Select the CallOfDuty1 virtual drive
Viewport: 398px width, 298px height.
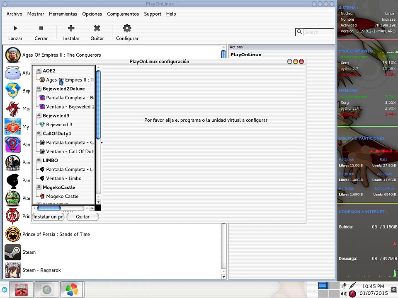coord(57,134)
